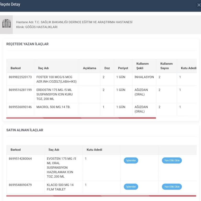This screenshot has height=201, width=201.
Task: Click the hospital name text
Action: point(74,22)
